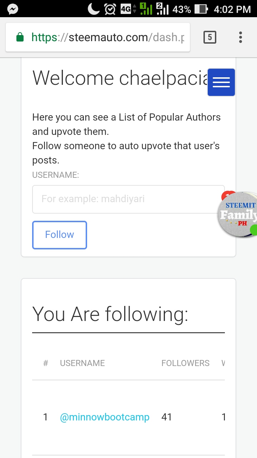This screenshot has height=458, width=257.
Task: Tap the alarm clock status icon
Action: (x=110, y=9)
